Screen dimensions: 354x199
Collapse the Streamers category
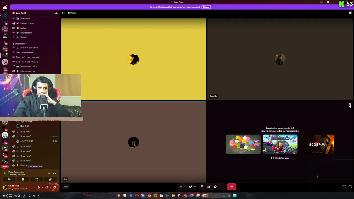pyautogui.click(x=20, y=44)
